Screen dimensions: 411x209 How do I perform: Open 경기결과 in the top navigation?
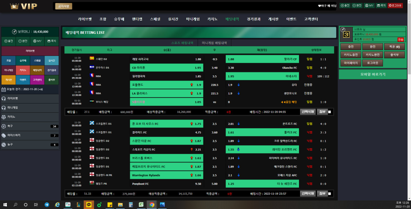coord(254,19)
